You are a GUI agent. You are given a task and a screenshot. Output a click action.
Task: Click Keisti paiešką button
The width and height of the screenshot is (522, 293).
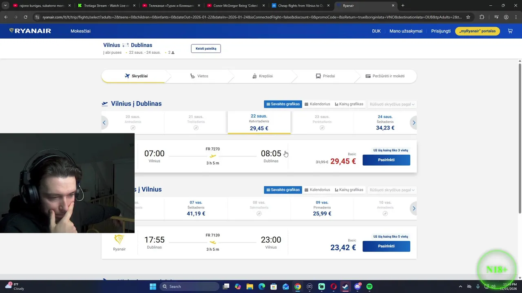(x=206, y=48)
